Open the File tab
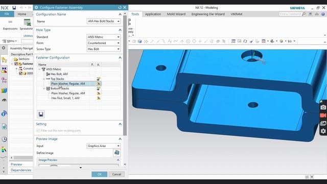 tap(7, 14)
